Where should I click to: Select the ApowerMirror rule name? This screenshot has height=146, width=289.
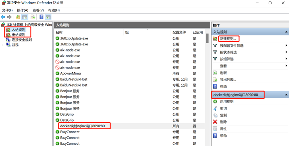click(x=70, y=74)
